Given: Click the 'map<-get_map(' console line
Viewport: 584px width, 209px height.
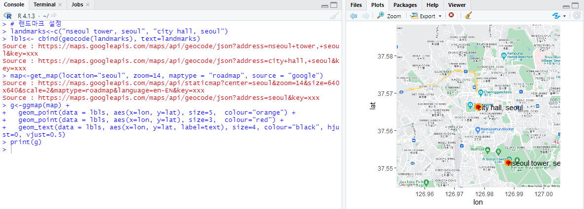Looking at the screenshot, I should click(x=166, y=76).
